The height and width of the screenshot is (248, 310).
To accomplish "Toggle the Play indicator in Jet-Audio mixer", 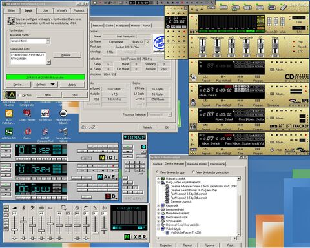I will click(294, 42).
